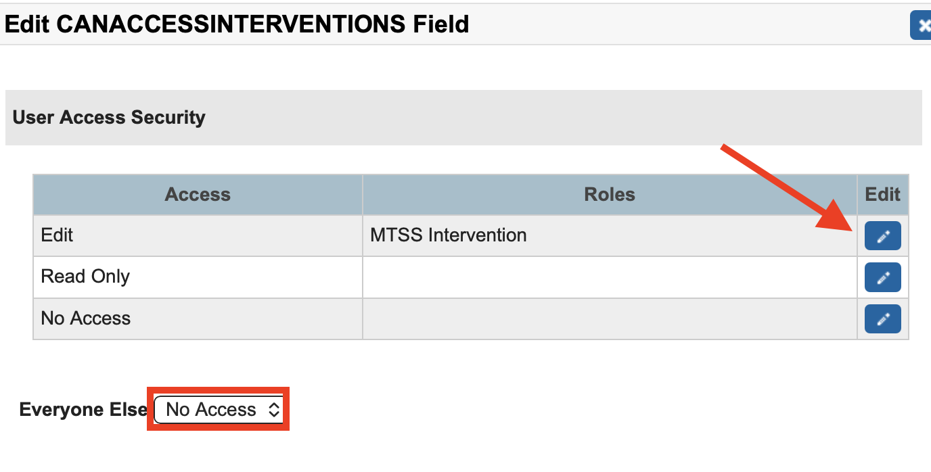Click the empty Roles cell for Read Only
The image size is (931, 472).
pyautogui.click(x=609, y=277)
